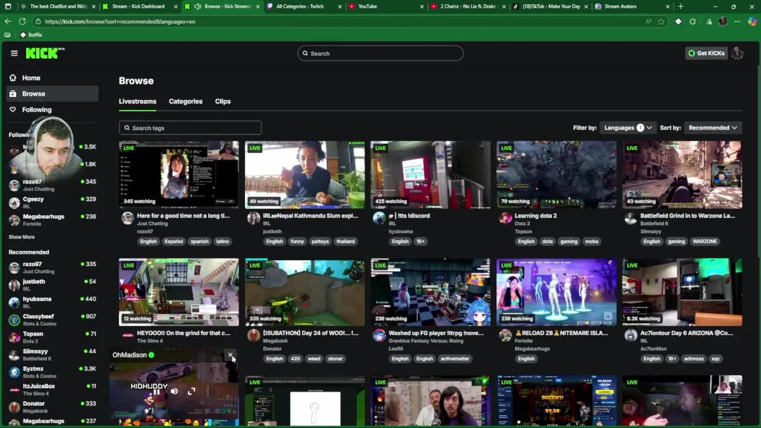
Task: Open the Recommended sort dropdown
Action: 712,128
